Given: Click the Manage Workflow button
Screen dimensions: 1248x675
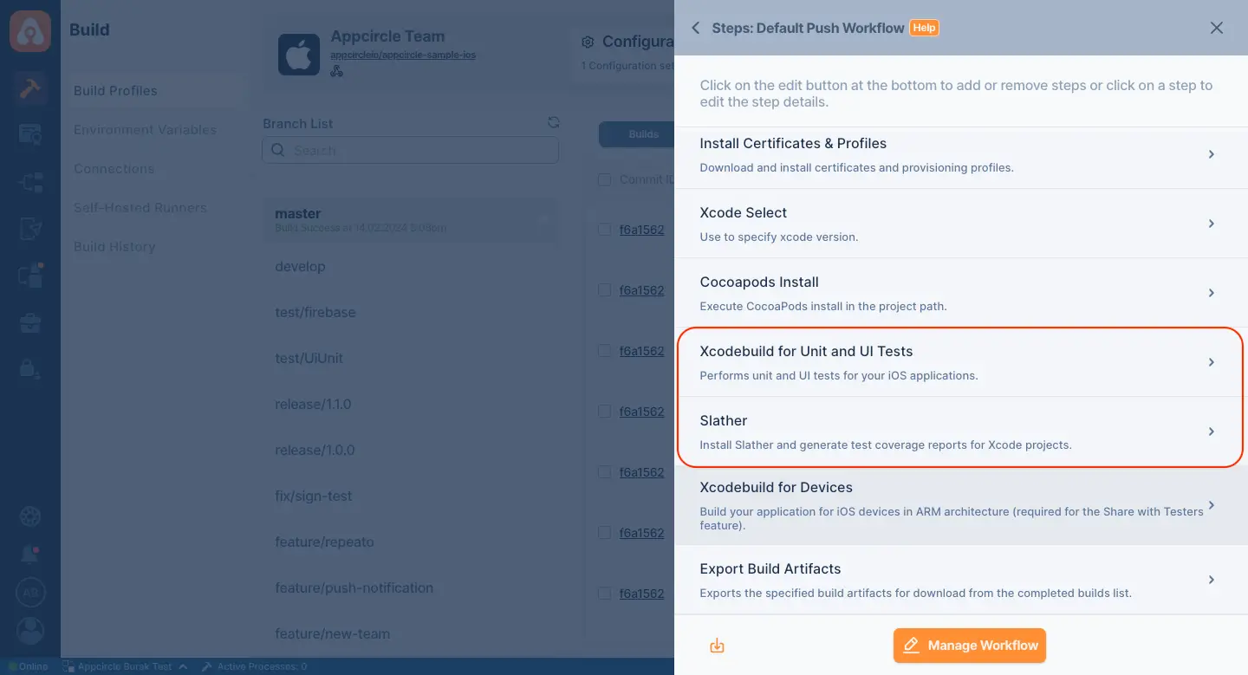Looking at the screenshot, I should pos(970,646).
